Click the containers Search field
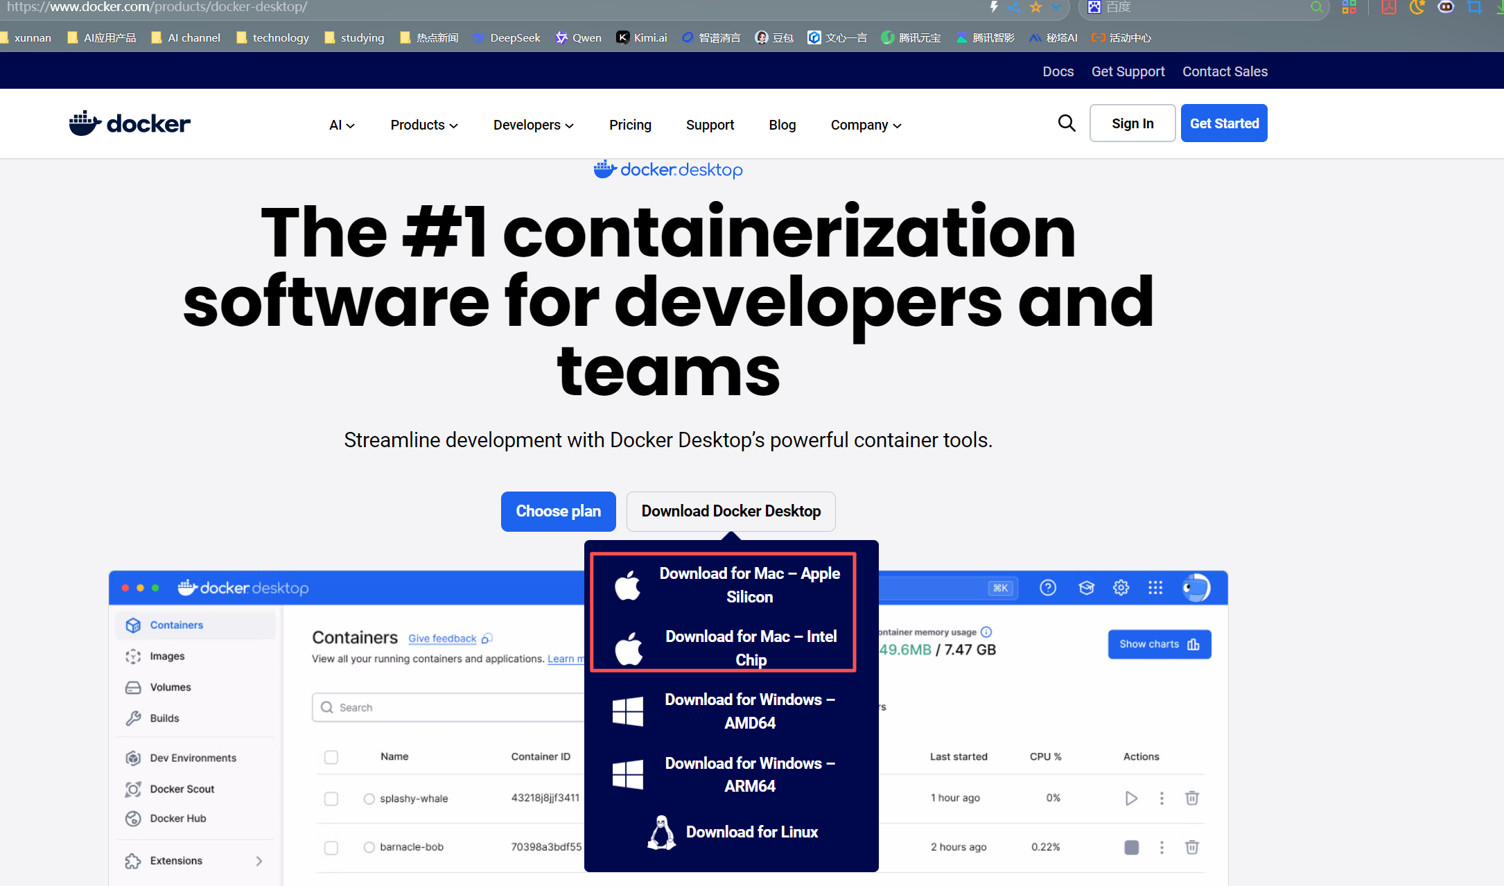Image resolution: width=1504 pixels, height=886 pixels. click(448, 708)
